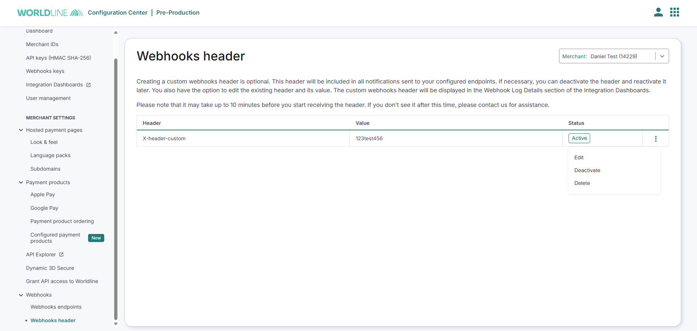The width and height of the screenshot is (697, 331).
Task: Open Subdomains page
Action: pos(46,169)
